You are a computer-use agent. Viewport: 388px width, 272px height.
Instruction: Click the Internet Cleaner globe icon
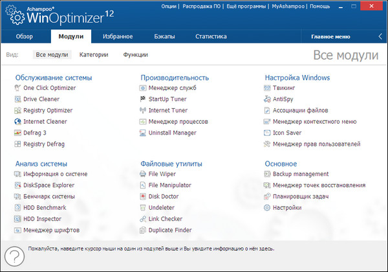(x=18, y=121)
